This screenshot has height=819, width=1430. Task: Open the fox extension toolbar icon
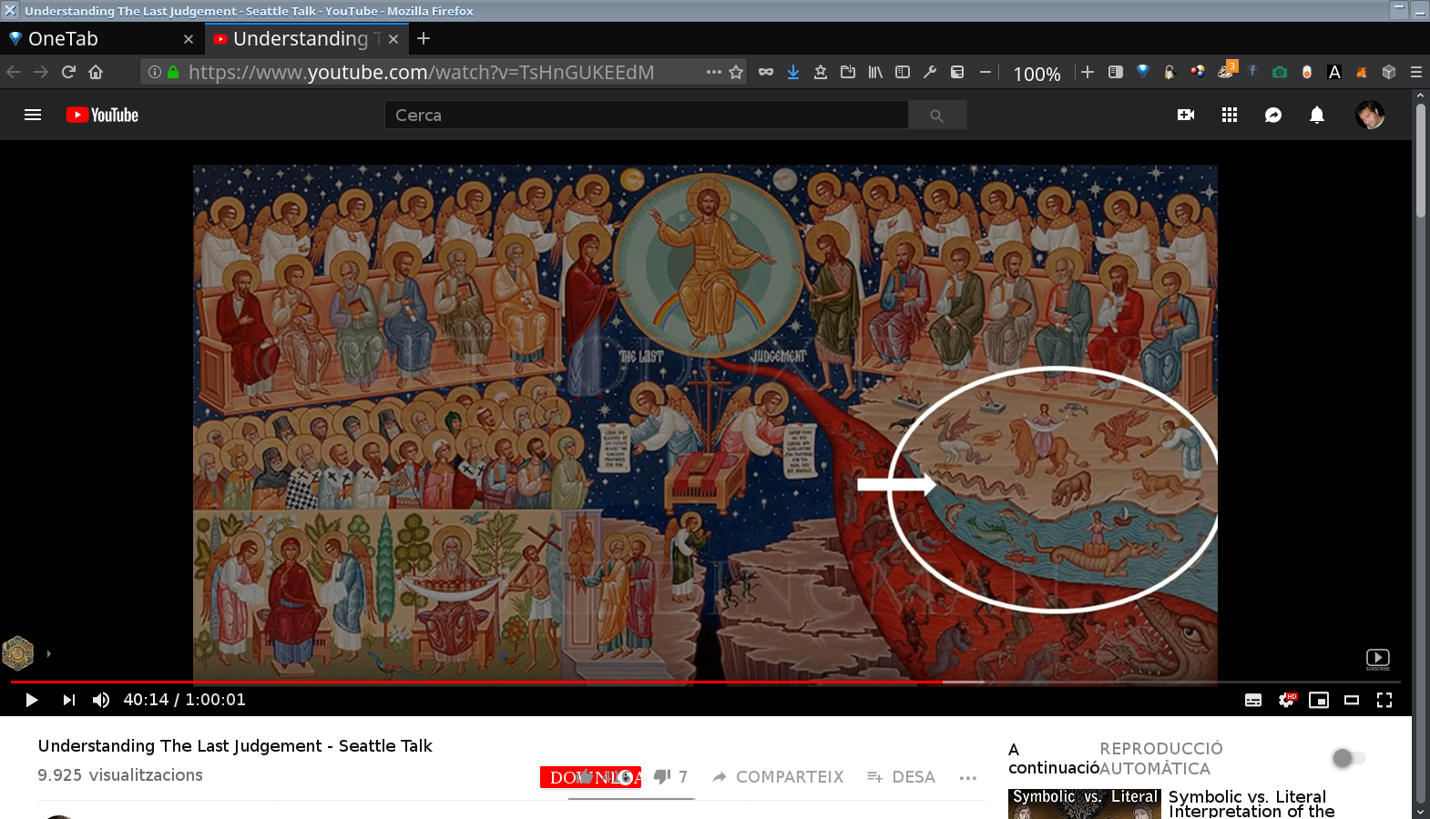(x=1362, y=72)
